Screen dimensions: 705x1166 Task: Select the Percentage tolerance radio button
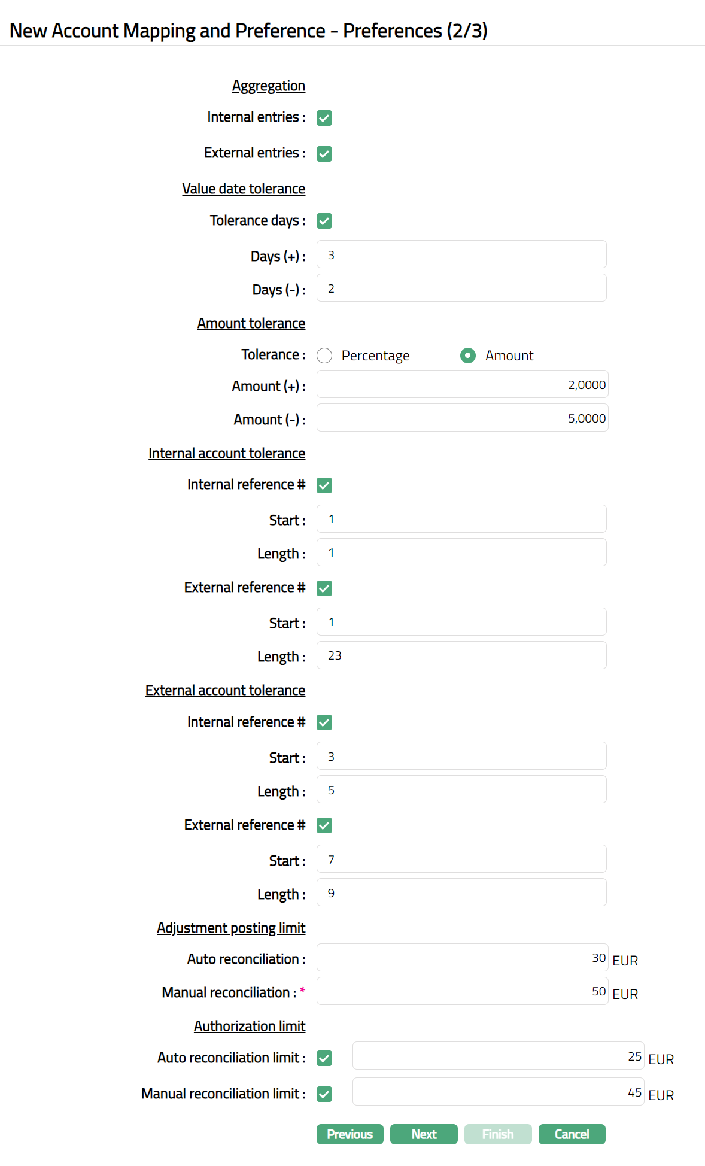click(x=324, y=356)
